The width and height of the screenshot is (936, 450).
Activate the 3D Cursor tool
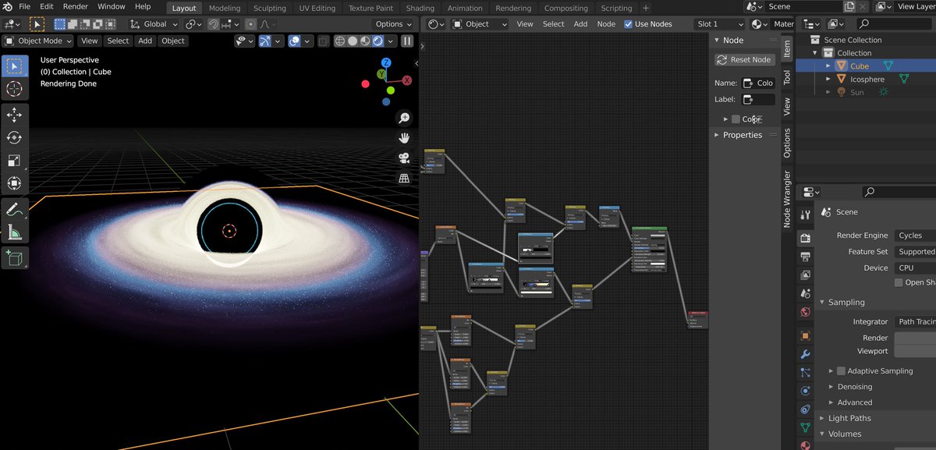[14, 90]
